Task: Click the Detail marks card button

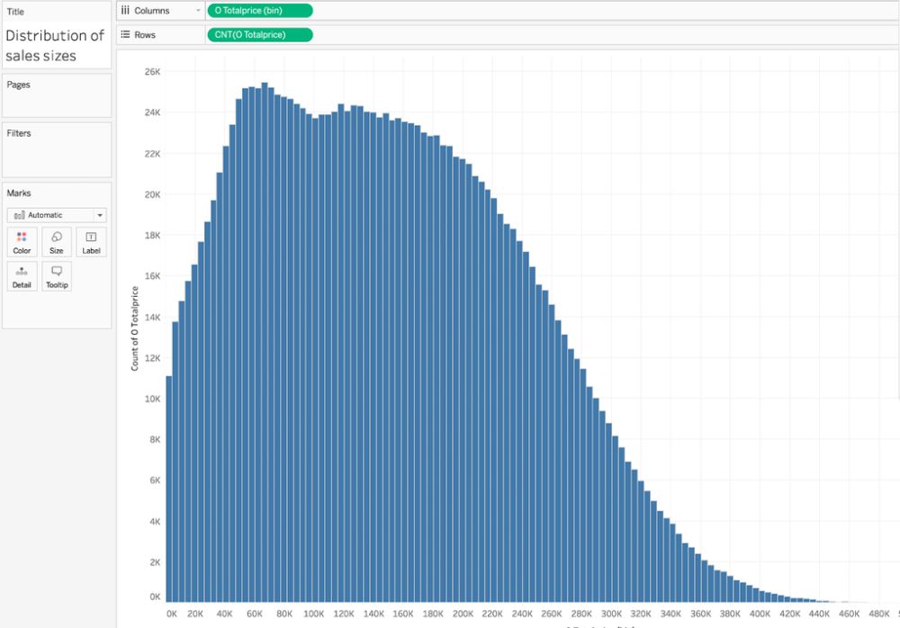Action: click(x=22, y=277)
